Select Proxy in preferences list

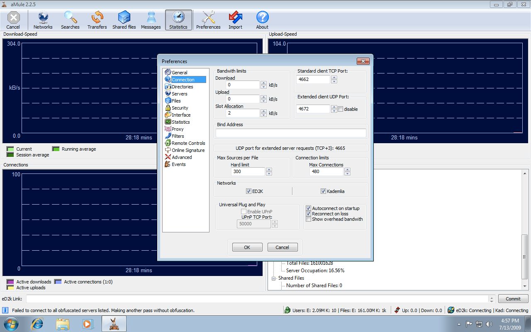(174, 129)
